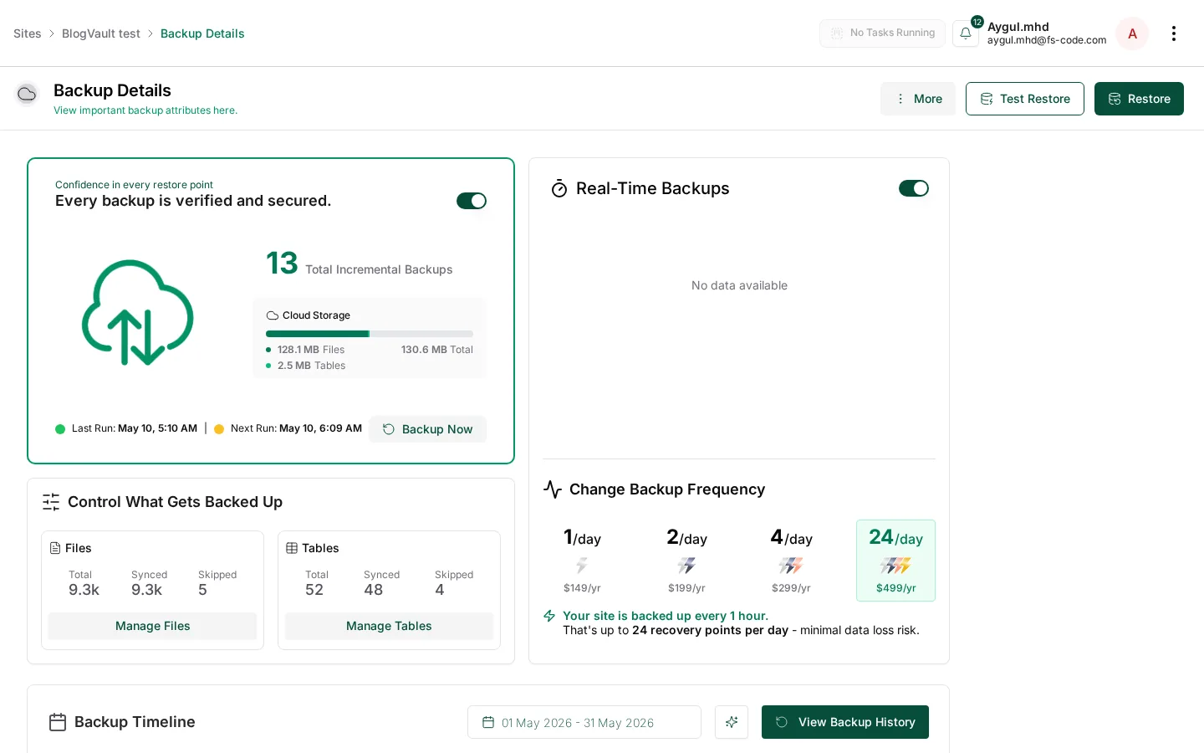
Task: Click the Real-Time Backups stopwatch icon
Action: pos(559,189)
